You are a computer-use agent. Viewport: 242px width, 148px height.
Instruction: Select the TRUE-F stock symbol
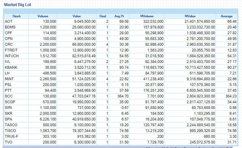pyautogui.click(x=11, y=136)
